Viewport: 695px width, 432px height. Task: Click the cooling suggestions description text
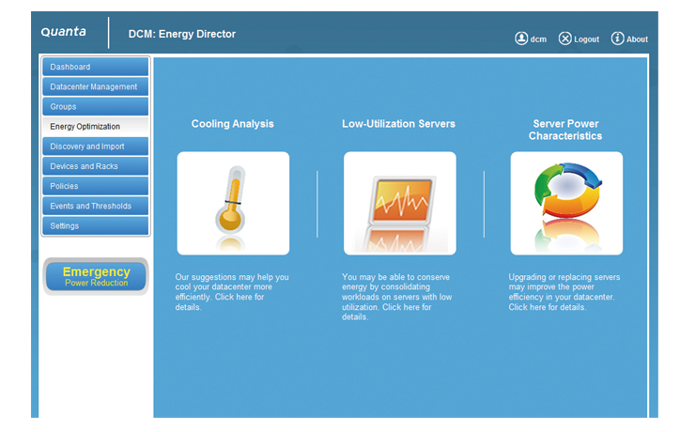(232, 292)
